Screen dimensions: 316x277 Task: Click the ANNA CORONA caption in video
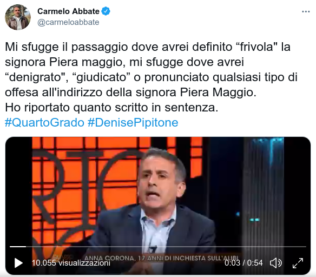click(161, 258)
